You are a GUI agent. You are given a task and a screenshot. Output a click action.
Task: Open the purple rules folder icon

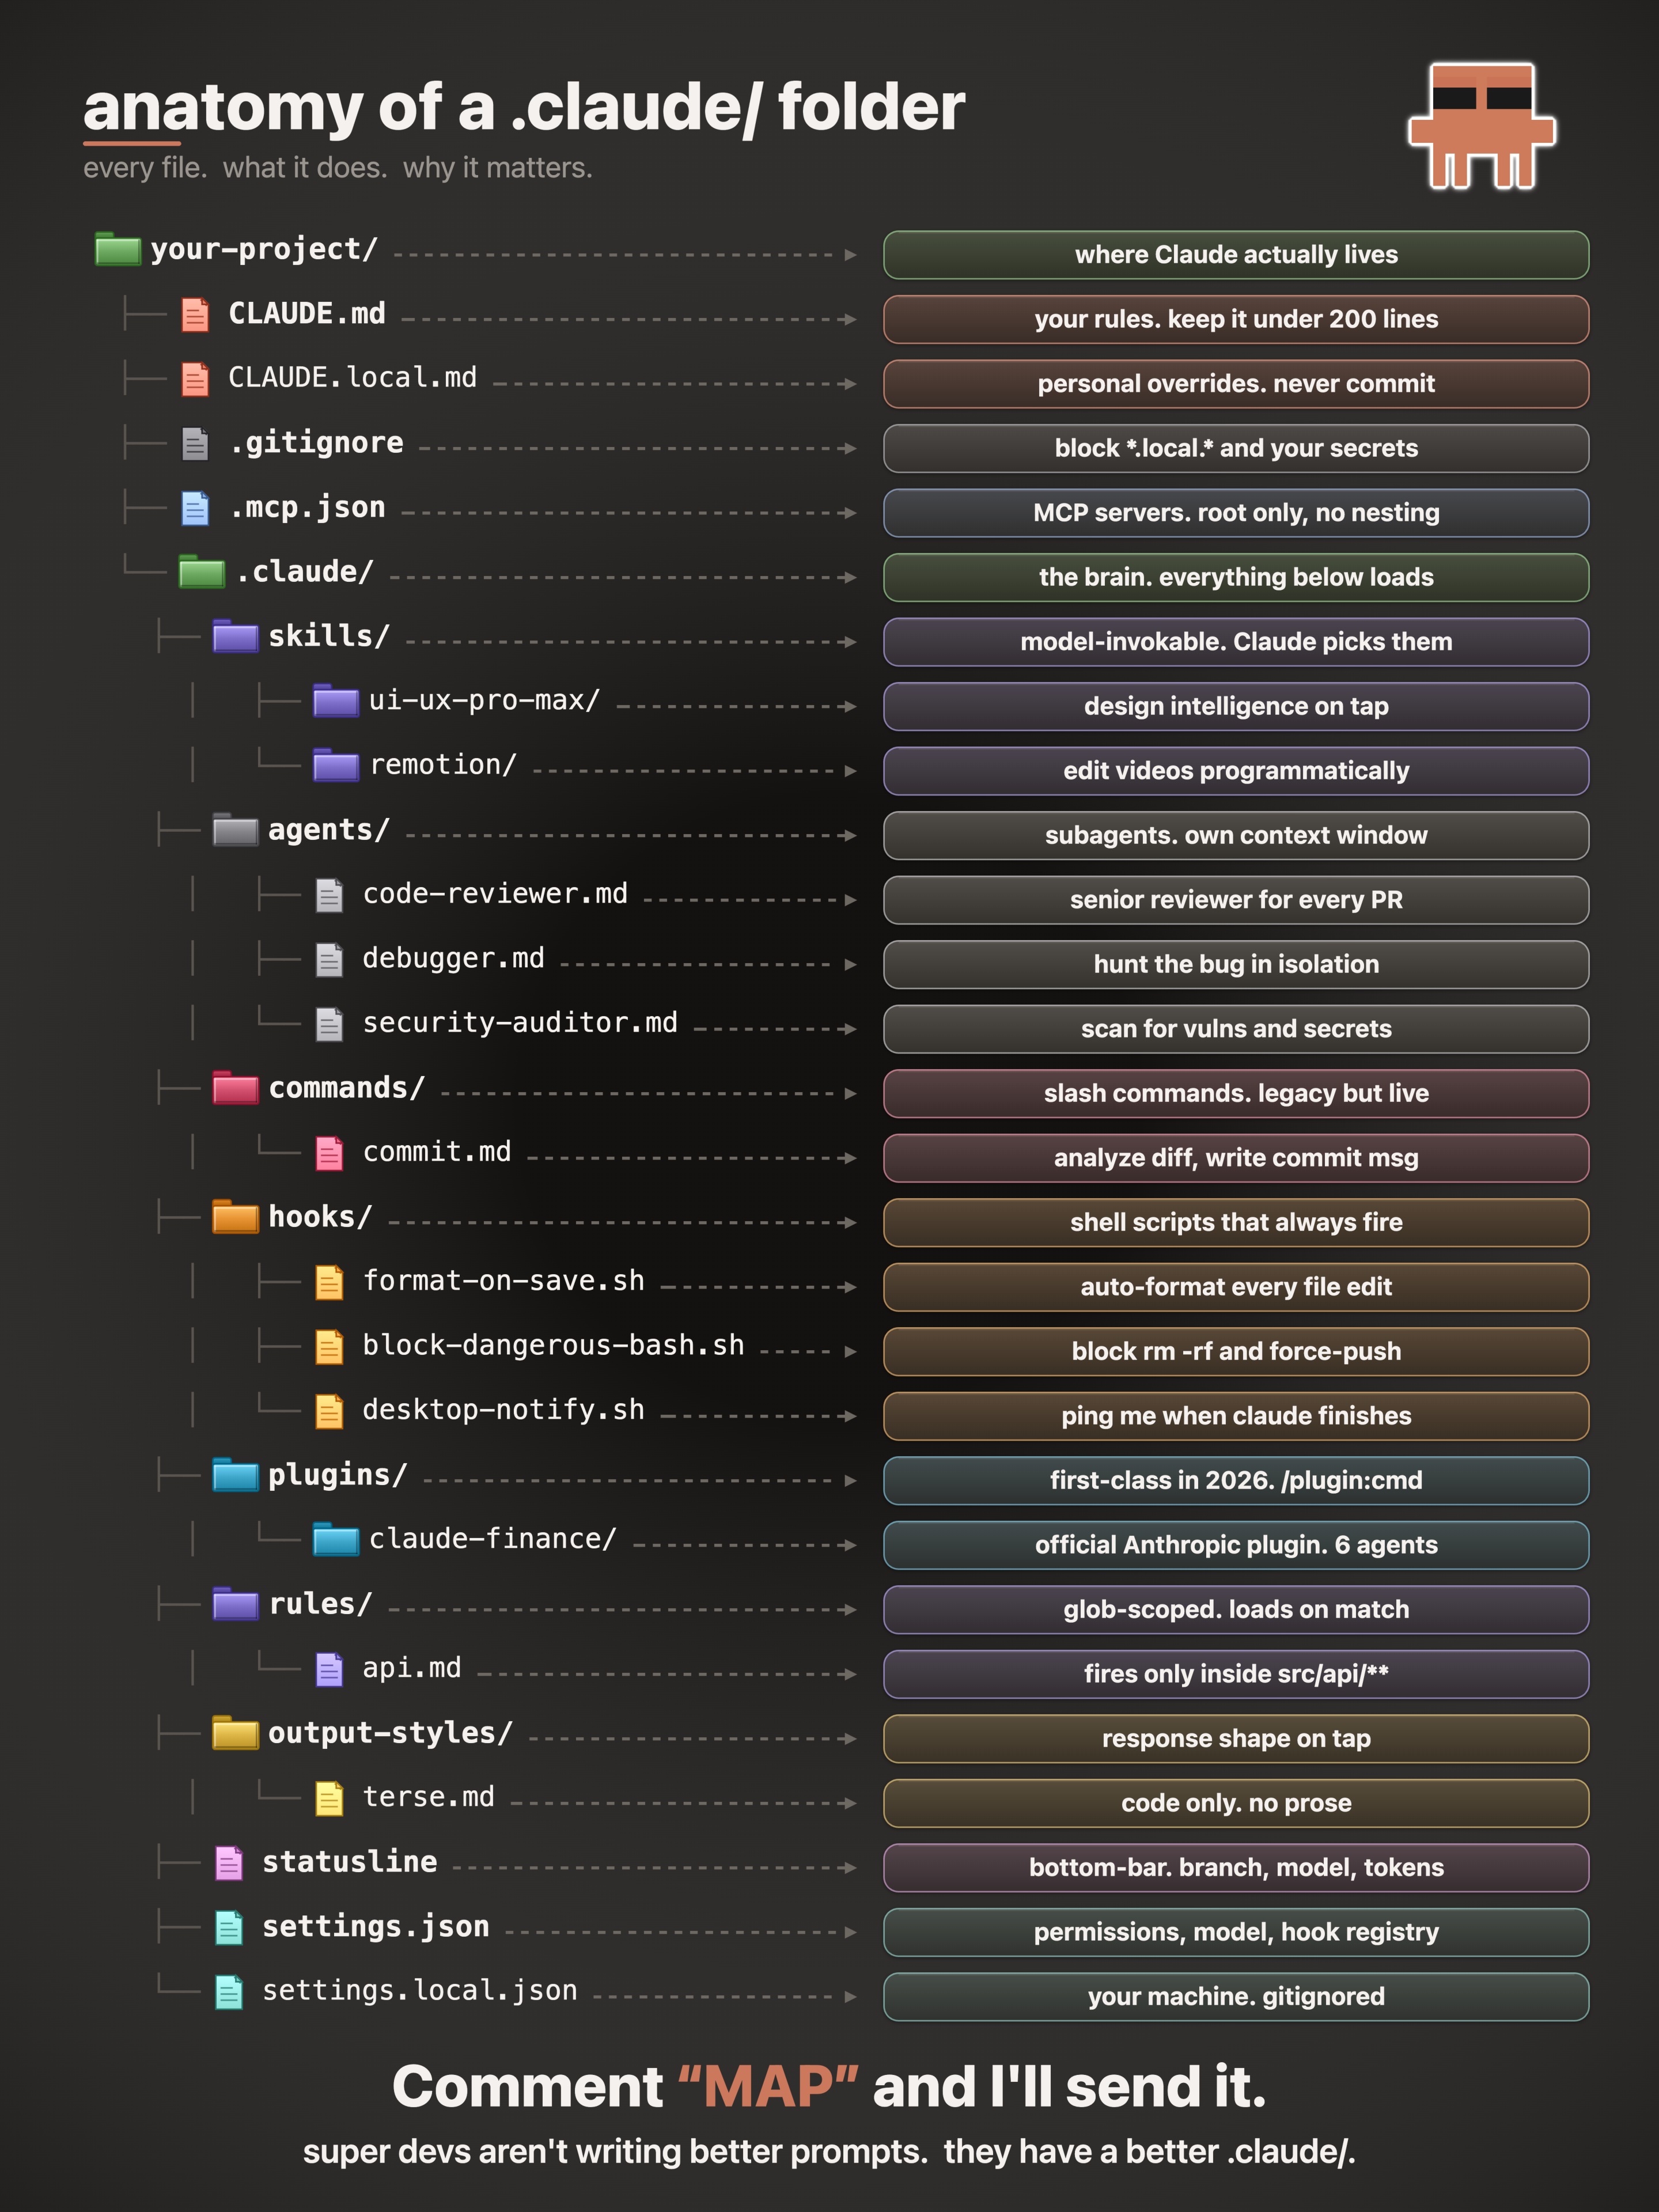(x=236, y=1604)
